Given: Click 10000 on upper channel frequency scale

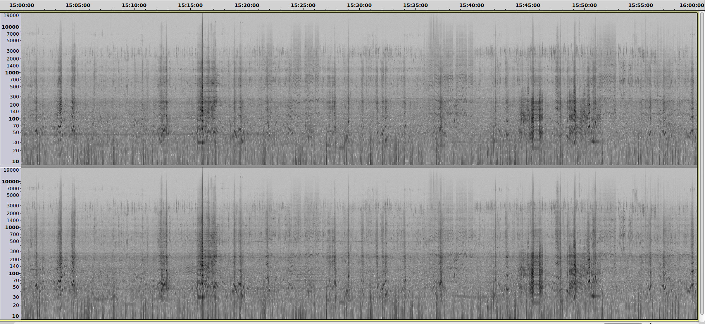Looking at the screenshot, I should pyautogui.click(x=10, y=27).
